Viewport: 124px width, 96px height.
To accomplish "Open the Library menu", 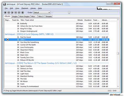I will [33, 8].
